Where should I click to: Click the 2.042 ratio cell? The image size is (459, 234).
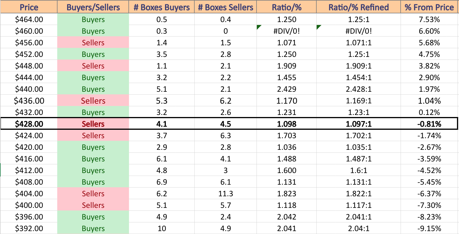tap(286, 217)
